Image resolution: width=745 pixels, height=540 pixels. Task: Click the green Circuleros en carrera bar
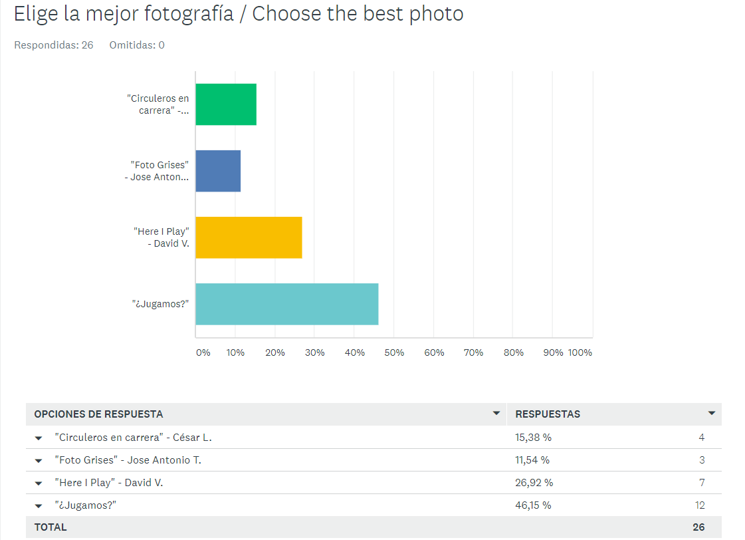(x=226, y=104)
